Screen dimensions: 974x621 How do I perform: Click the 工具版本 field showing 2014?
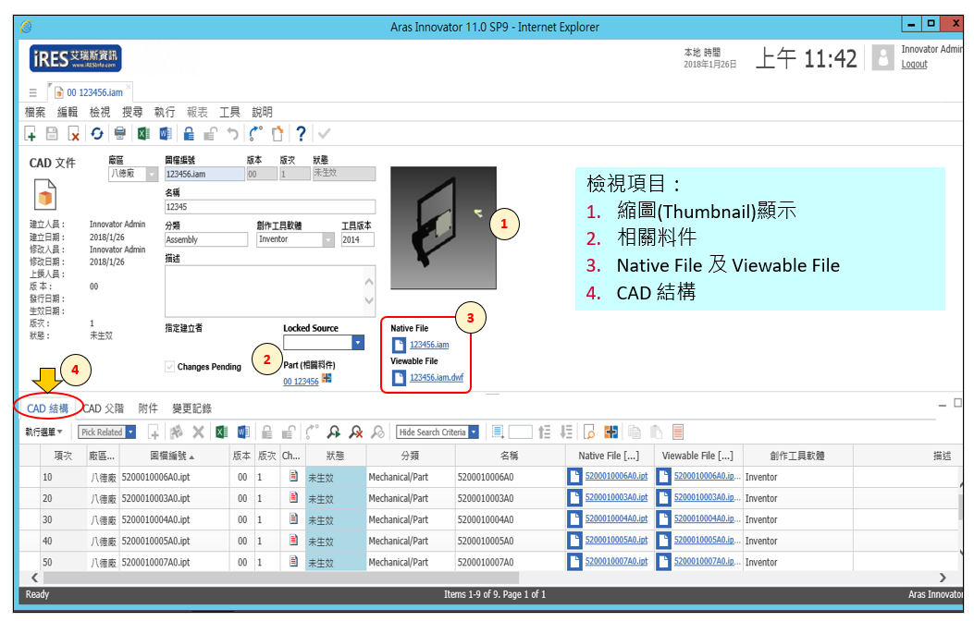[x=357, y=239]
